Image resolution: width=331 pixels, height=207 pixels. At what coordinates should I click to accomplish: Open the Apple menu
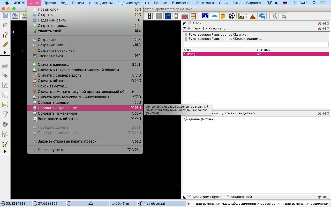pos(7,3)
